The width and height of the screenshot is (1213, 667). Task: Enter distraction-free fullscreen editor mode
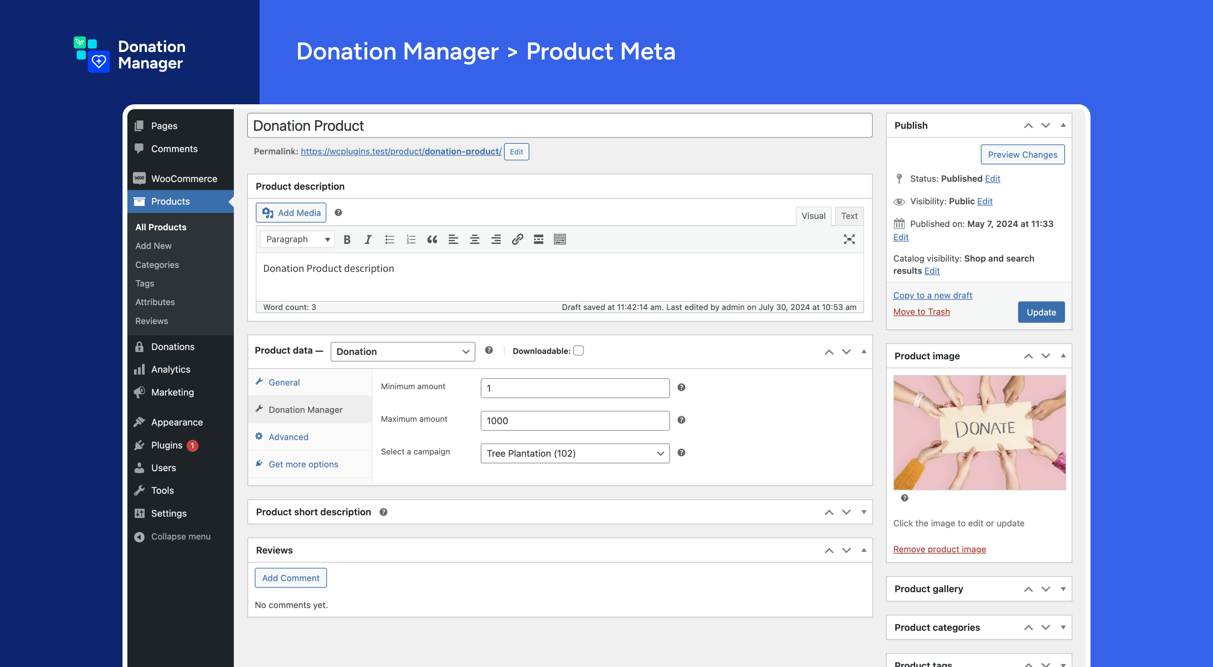pyautogui.click(x=849, y=240)
